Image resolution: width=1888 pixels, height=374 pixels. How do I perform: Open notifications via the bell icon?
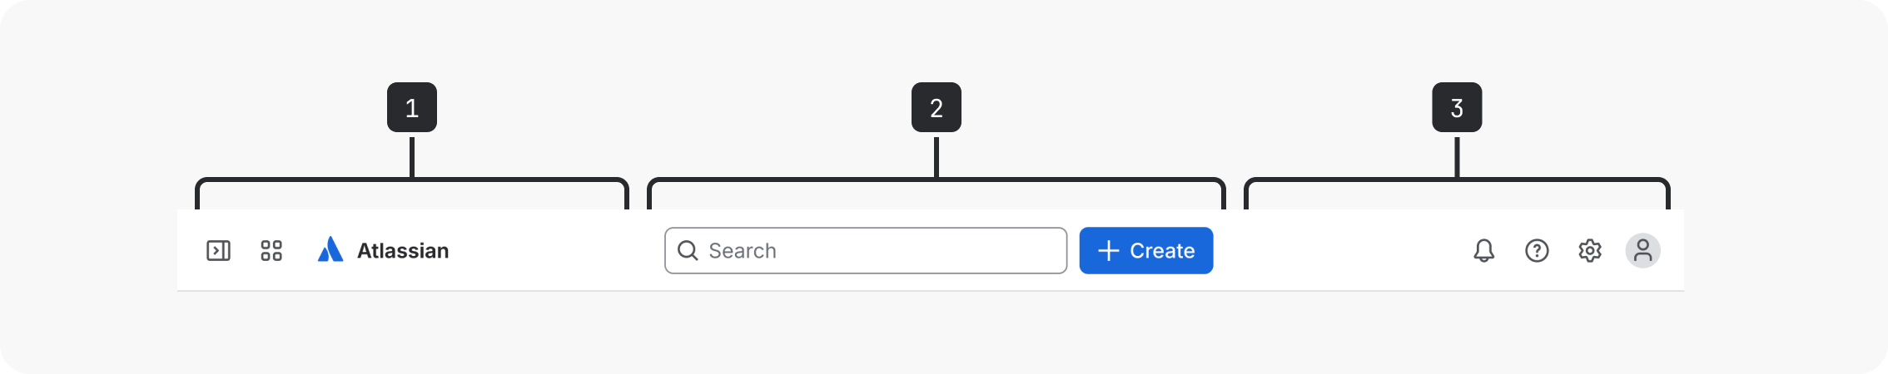pyautogui.click(x=1483, y=250)
